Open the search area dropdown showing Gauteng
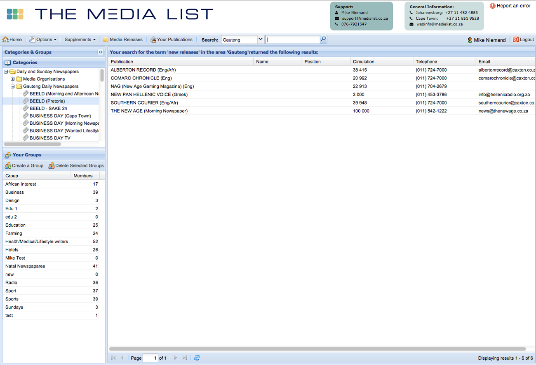Screen dimensions: 536x365 coord(260,39)
